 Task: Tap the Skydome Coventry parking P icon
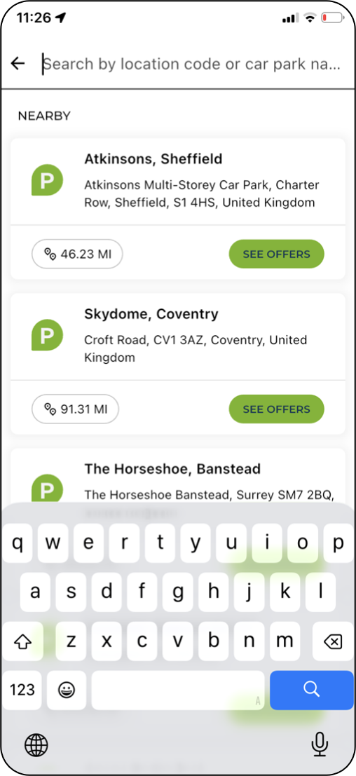point(47,335)
